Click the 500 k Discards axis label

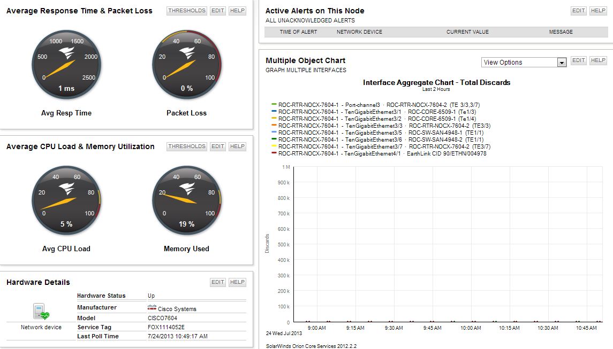click(283, 244)
